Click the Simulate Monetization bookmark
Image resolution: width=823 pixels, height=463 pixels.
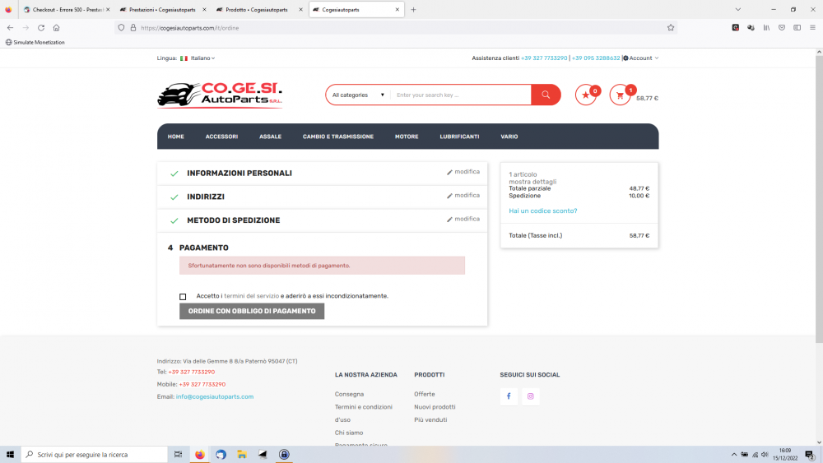(x=35, y=42)
